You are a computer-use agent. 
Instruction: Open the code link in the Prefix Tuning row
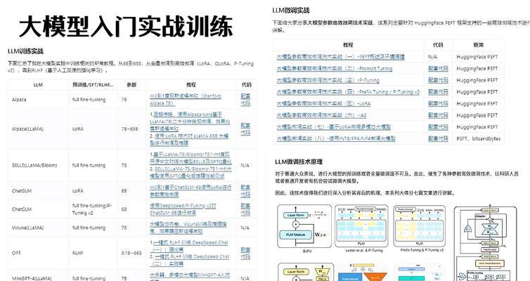click(438, 92)
